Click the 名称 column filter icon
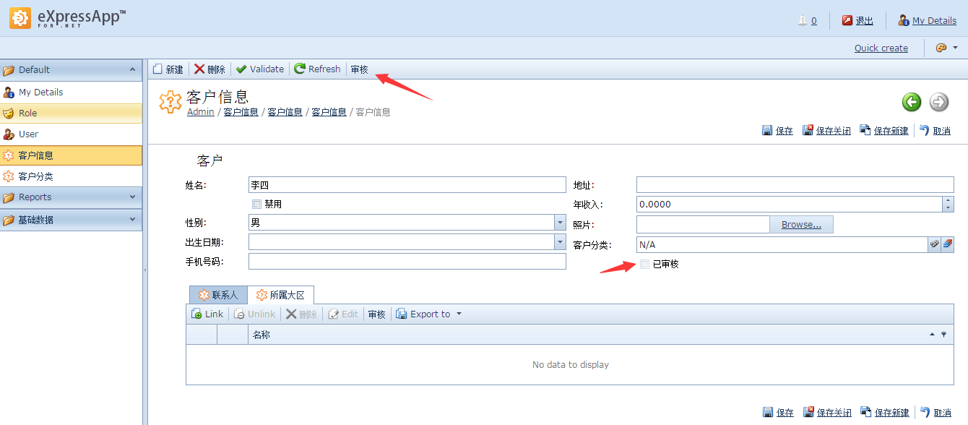 [943, 335]
